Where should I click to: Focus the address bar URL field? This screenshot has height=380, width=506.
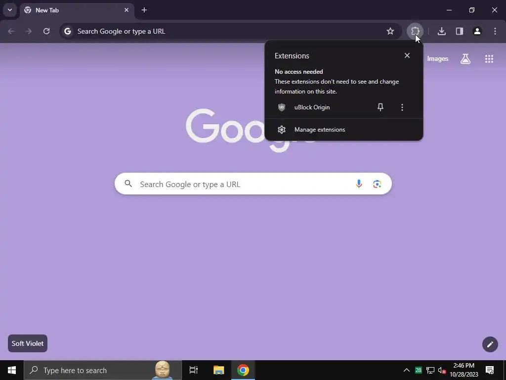coord(230,31)
